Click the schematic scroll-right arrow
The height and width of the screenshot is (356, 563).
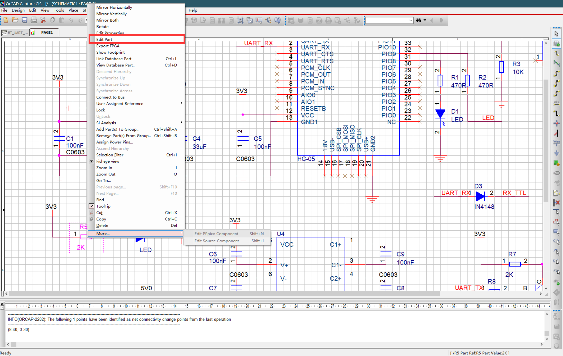tap(540, 294)
